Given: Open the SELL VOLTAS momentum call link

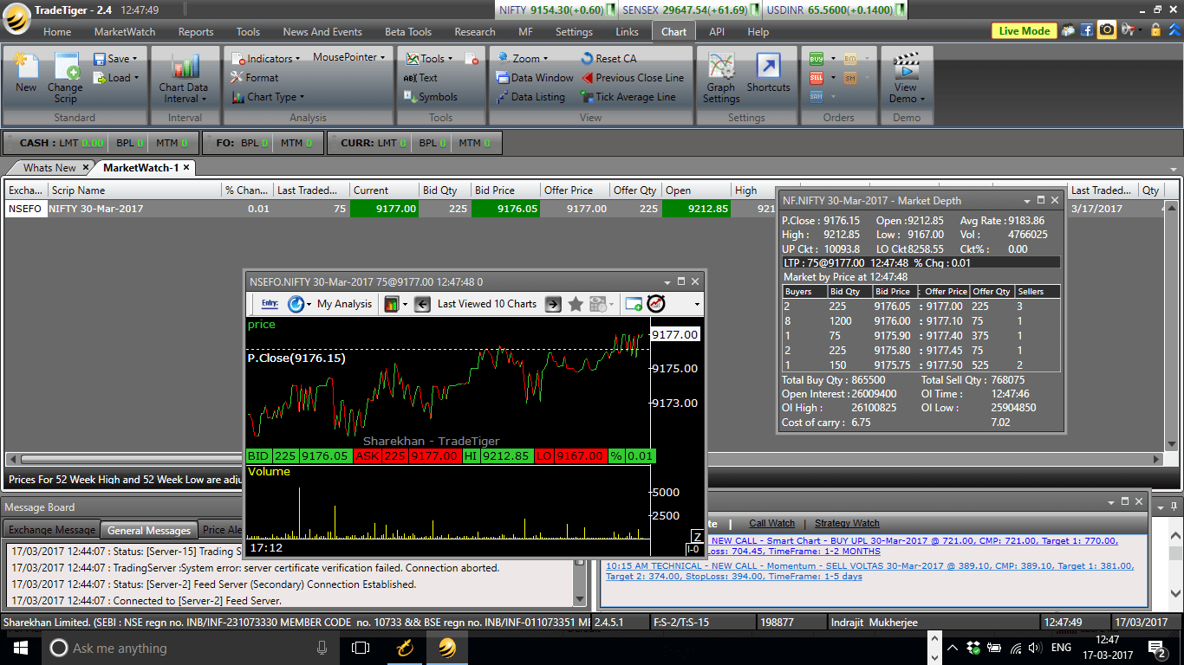Looking at the screenshot, I should click(x=869, y=571).
